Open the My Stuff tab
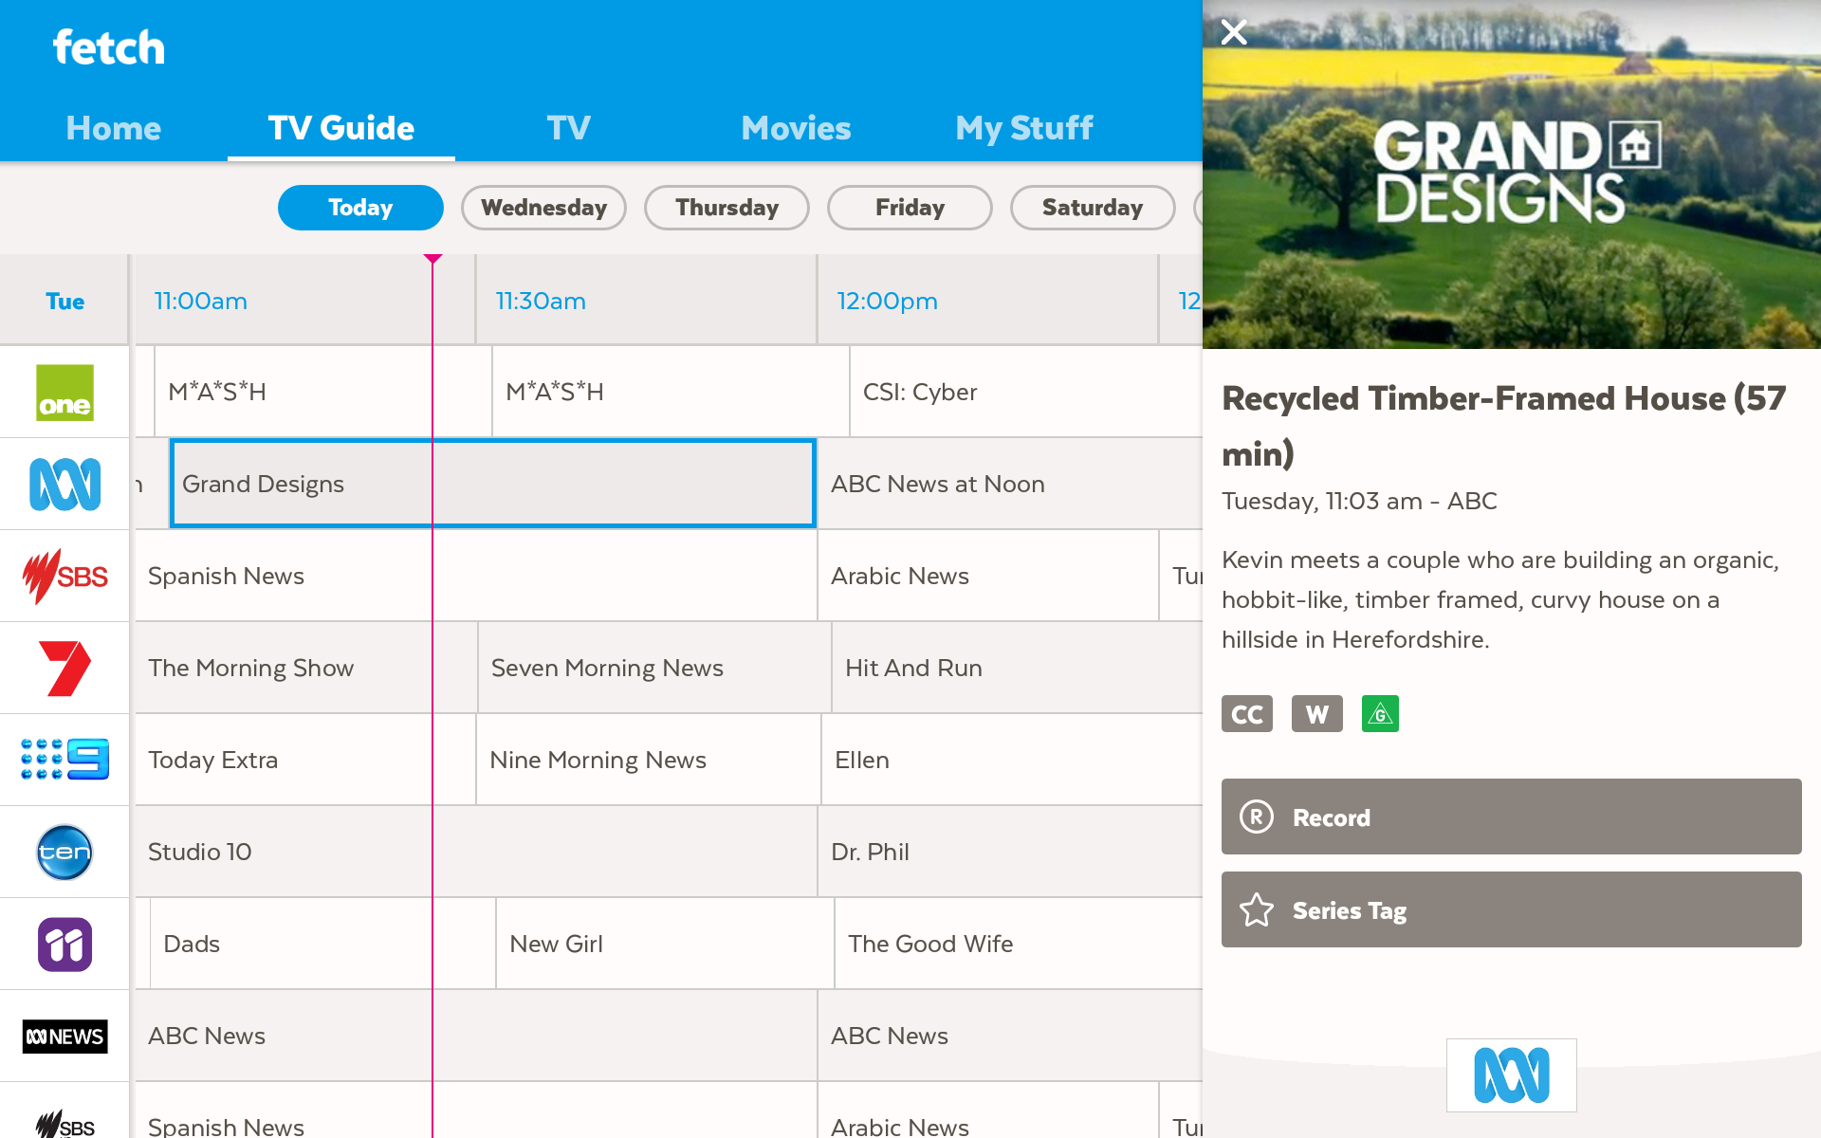1821x1138 pixels. 1024,128
